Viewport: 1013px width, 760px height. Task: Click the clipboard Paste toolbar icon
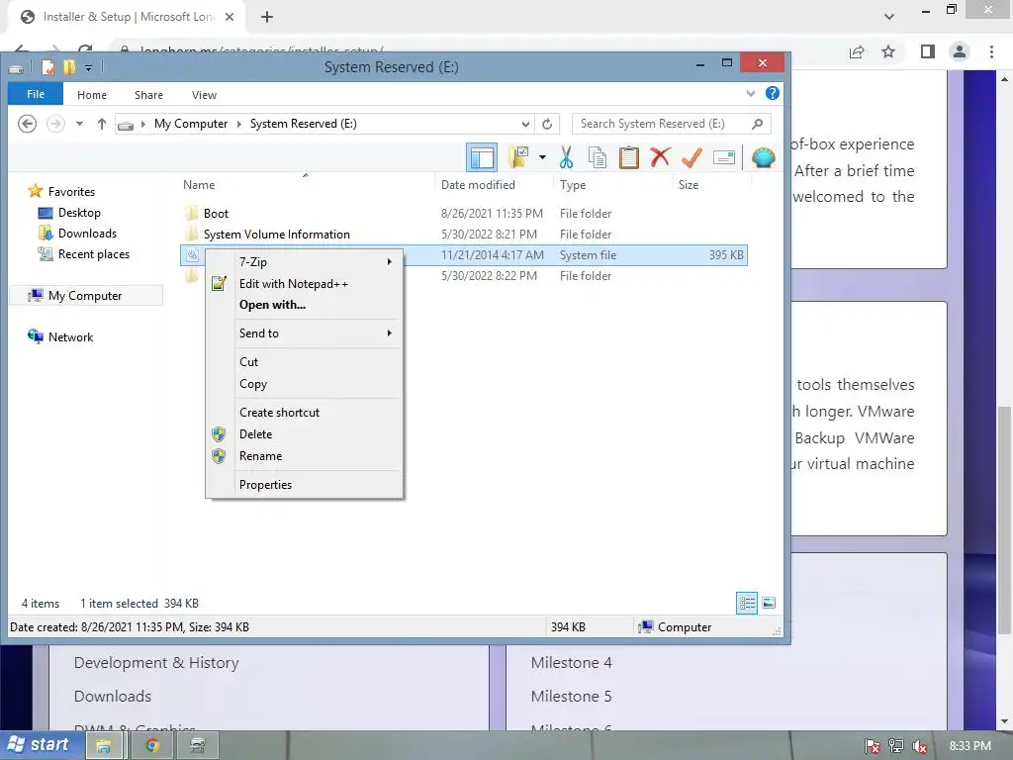tap(628, 157)
